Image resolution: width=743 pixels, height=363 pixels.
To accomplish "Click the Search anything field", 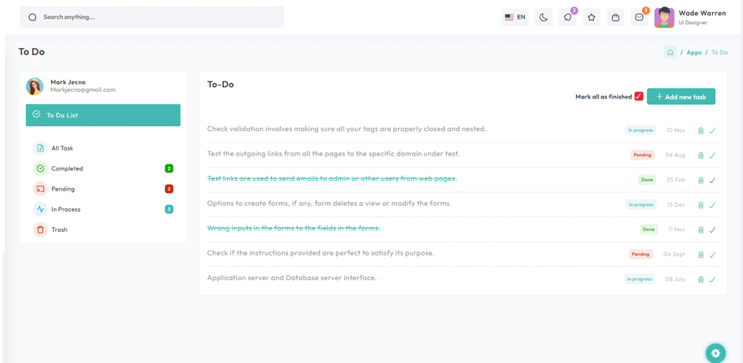I will point(151,17).
